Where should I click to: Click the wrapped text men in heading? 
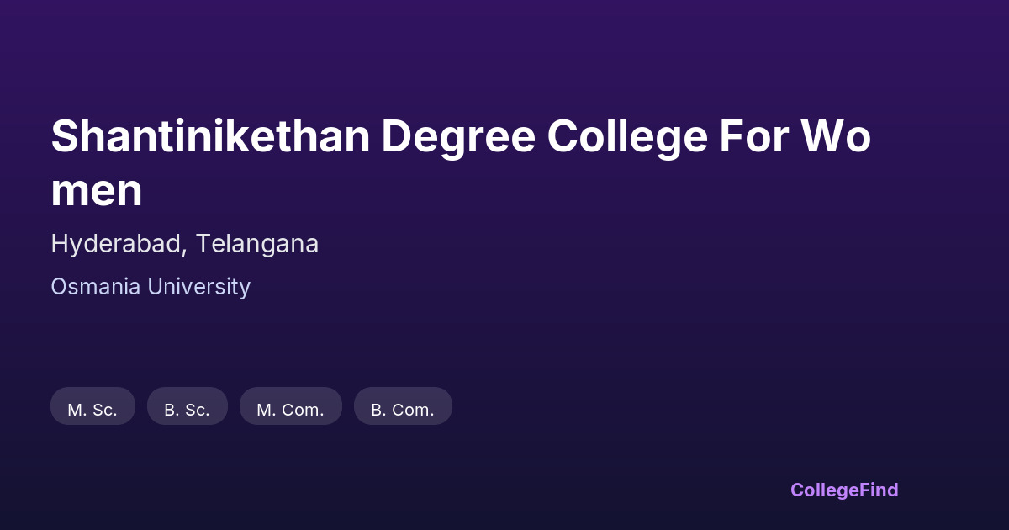[x=97, y=191]
